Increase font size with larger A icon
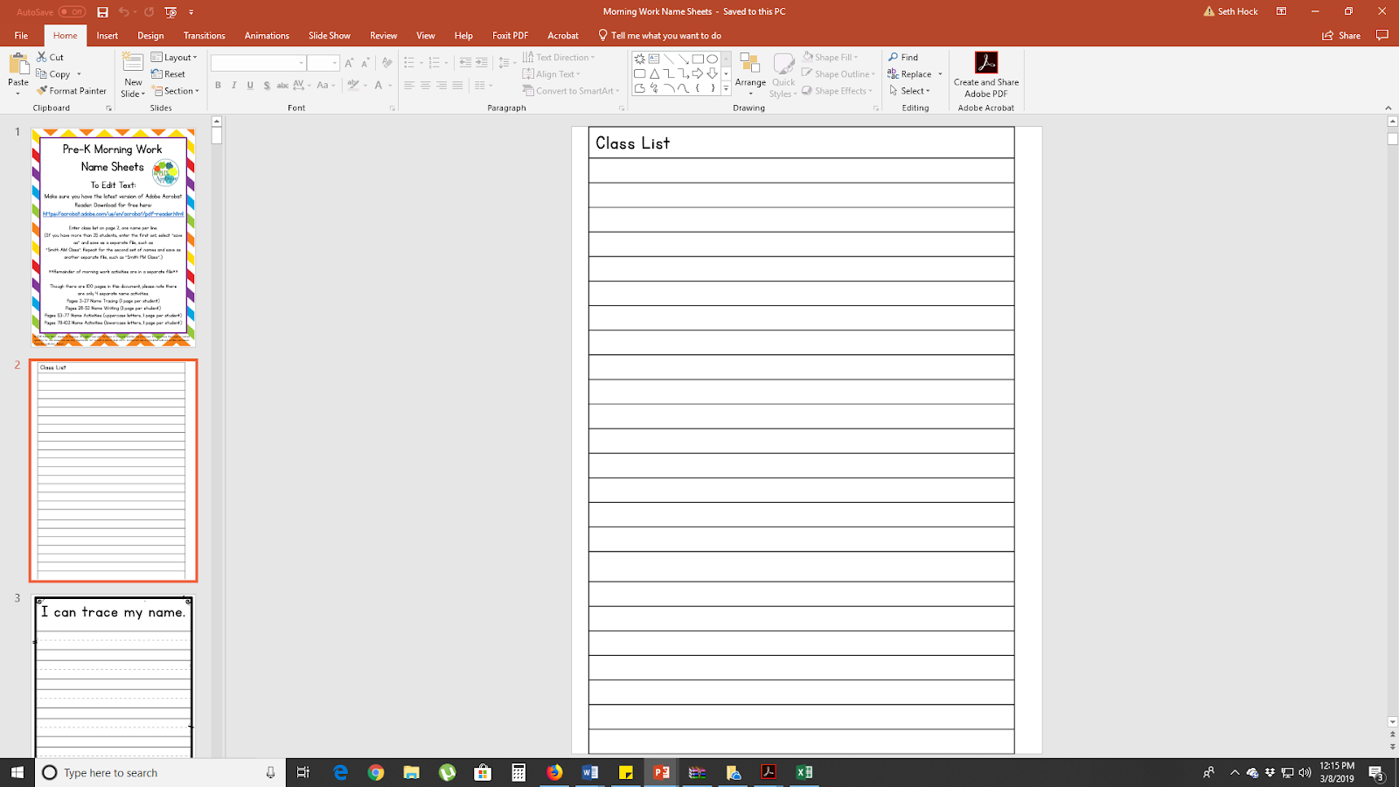Viewport: 1399px width, 787px height. (349, 63)
